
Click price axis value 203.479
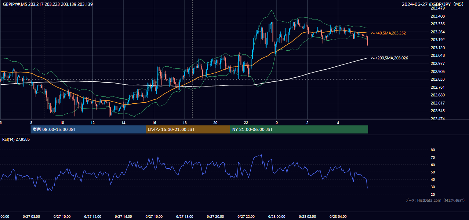[x=438, y=8]
